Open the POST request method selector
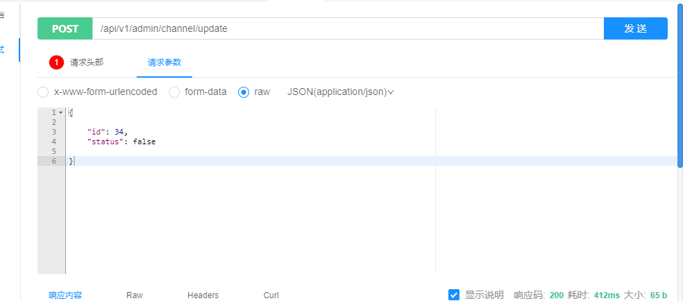This screenshot has height=301, width=683. (x=65, y=28)
